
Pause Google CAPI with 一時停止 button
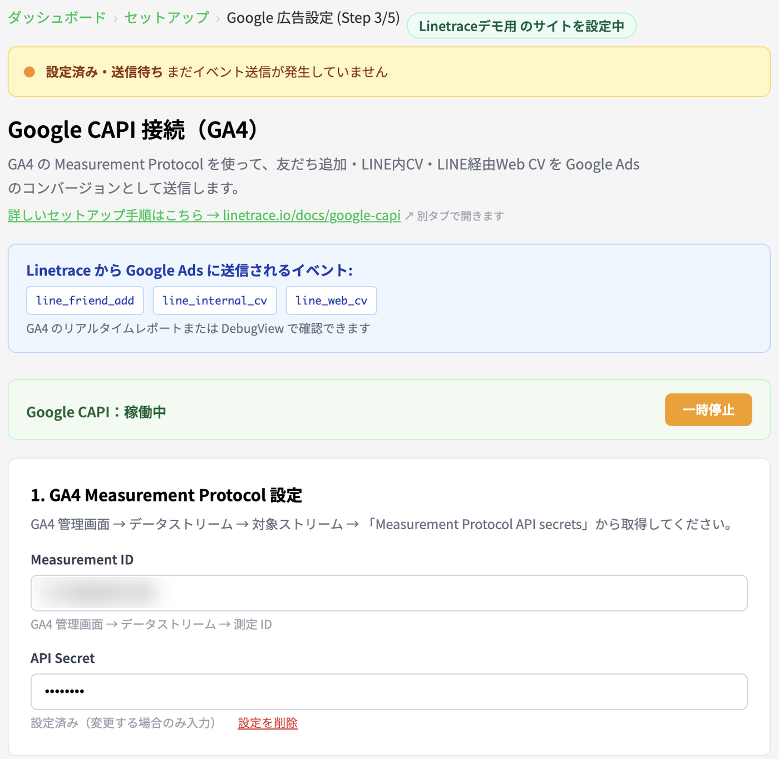click(708, 410)
